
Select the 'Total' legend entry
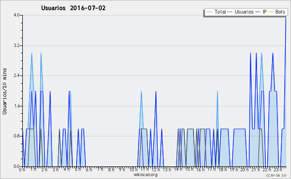[220, 12]
